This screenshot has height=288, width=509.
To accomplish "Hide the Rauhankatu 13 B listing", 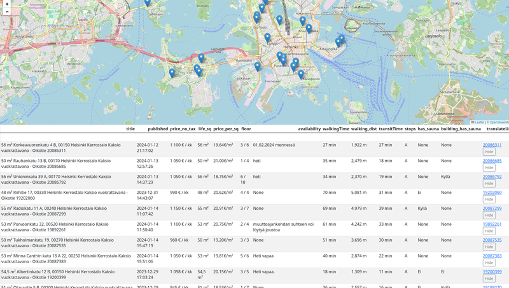I will coord(489,168).
